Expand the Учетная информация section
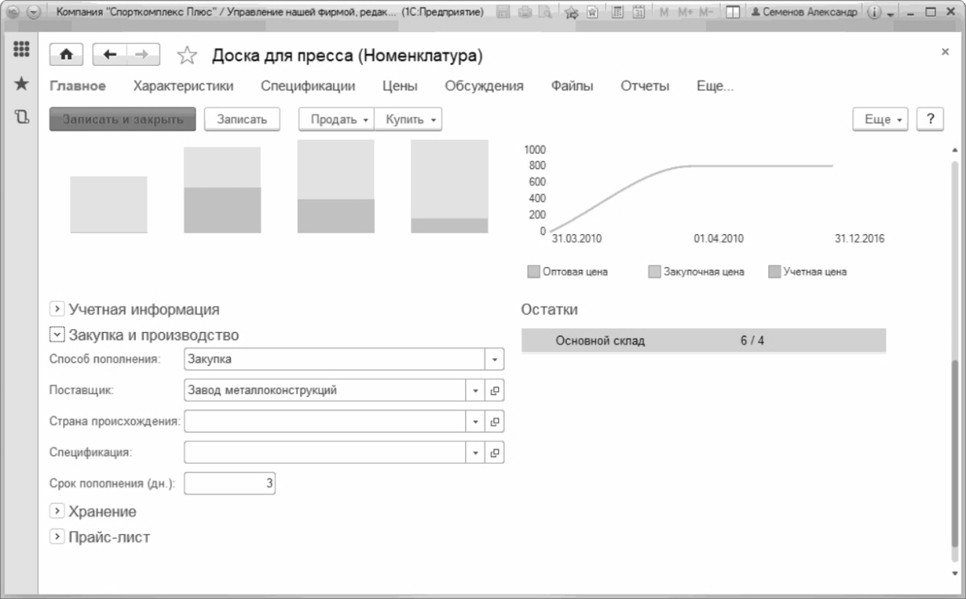The image size is (966, 599). point(55,308)
